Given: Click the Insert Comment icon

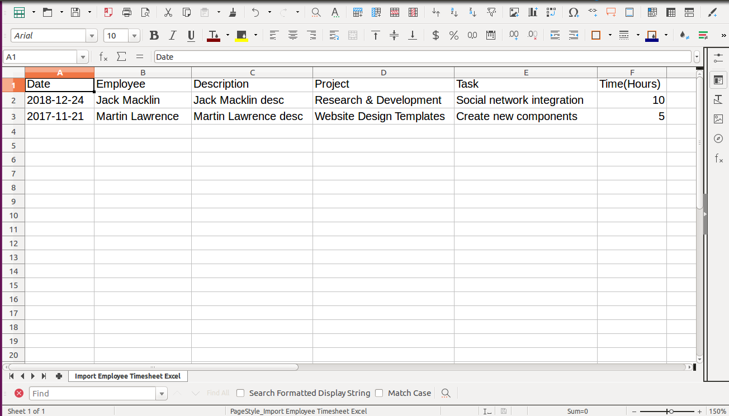Looking at the screenshot, I should pyautogui.click(x=611, y=12).
